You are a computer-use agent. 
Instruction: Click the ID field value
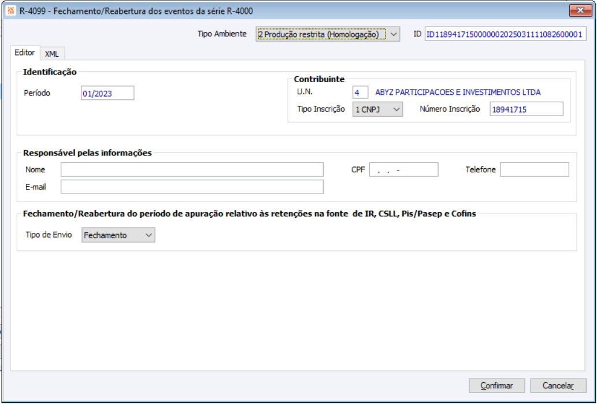tap(505, 34)
